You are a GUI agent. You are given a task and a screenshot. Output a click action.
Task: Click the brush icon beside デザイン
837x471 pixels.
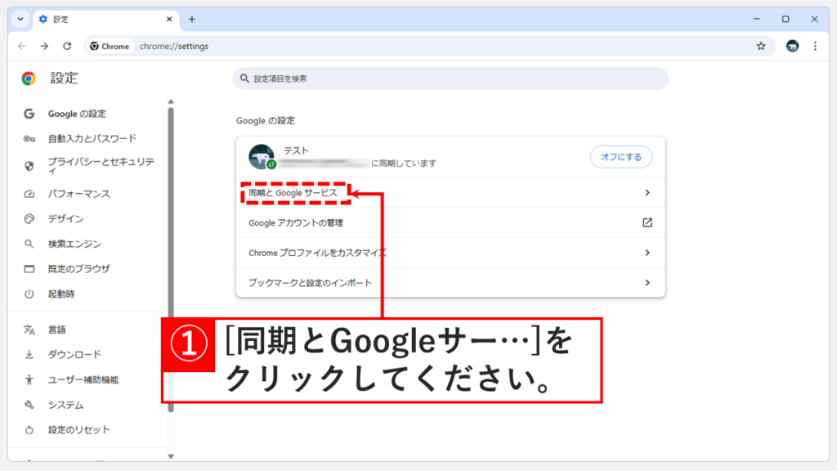point(28,218)
